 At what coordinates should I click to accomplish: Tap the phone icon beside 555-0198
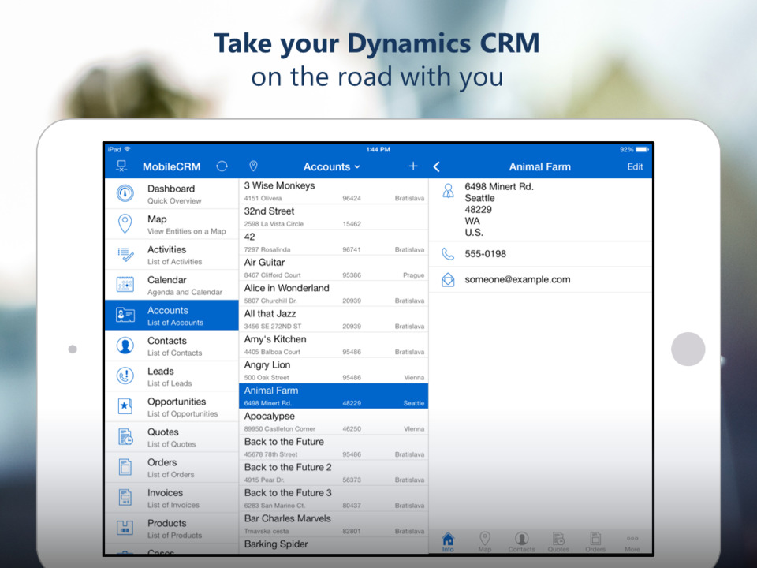(449, 254)
